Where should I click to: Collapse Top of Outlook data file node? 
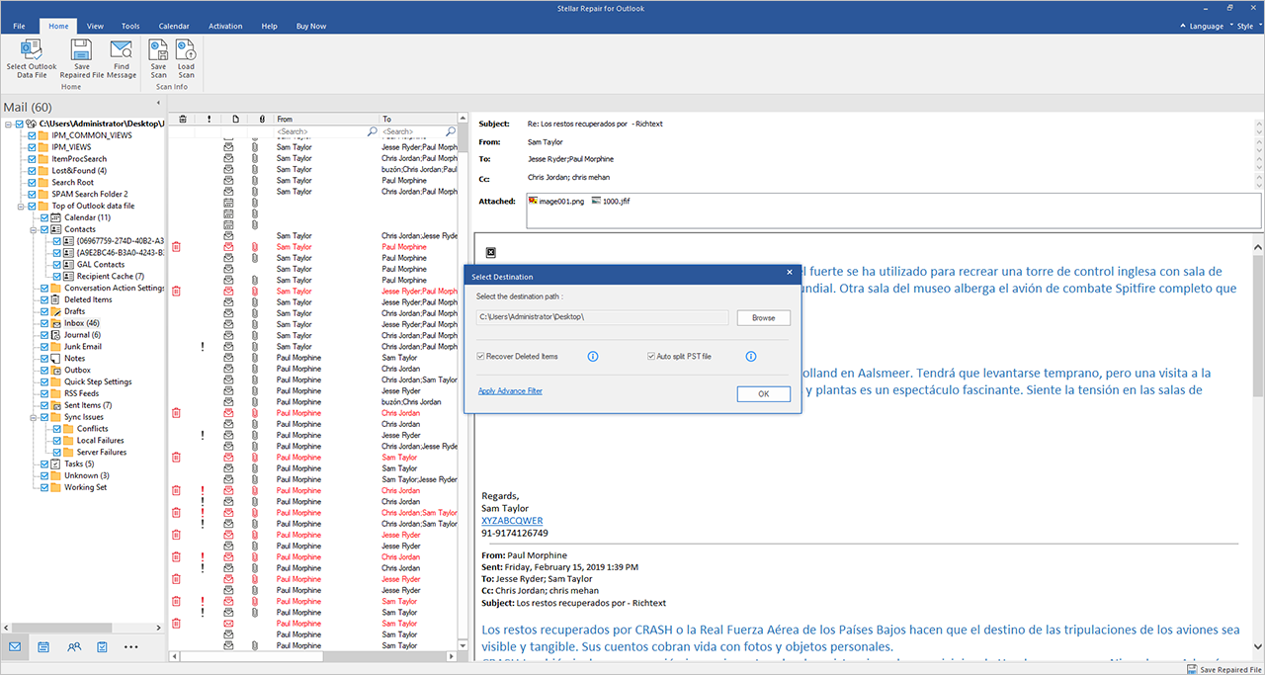tap(21, 206)
